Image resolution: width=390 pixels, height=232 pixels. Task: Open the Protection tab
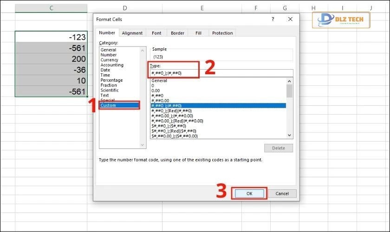pyautogui.click(x=222, y=33)
